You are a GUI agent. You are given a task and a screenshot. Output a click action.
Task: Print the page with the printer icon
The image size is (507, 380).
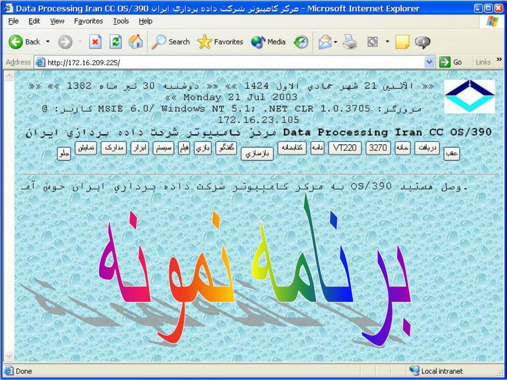tap(350, 42)
